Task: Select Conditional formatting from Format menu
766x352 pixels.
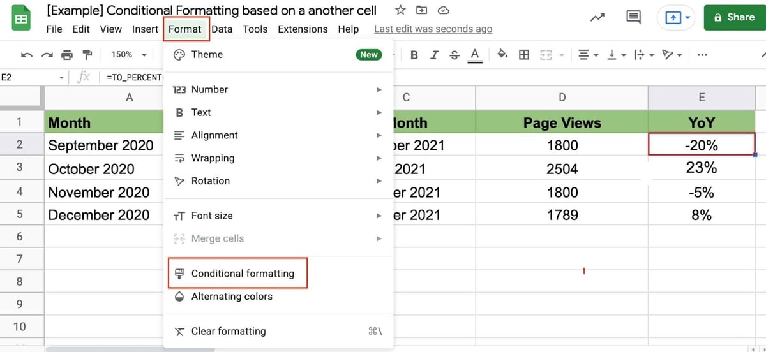Action: tap(243, 274)
